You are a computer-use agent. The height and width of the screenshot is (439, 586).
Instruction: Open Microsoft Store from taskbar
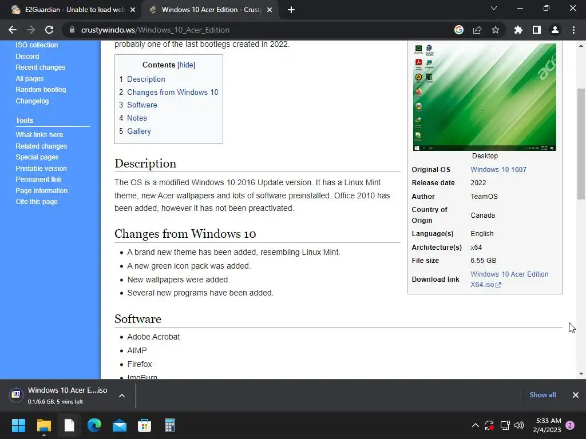click(145, 425)
